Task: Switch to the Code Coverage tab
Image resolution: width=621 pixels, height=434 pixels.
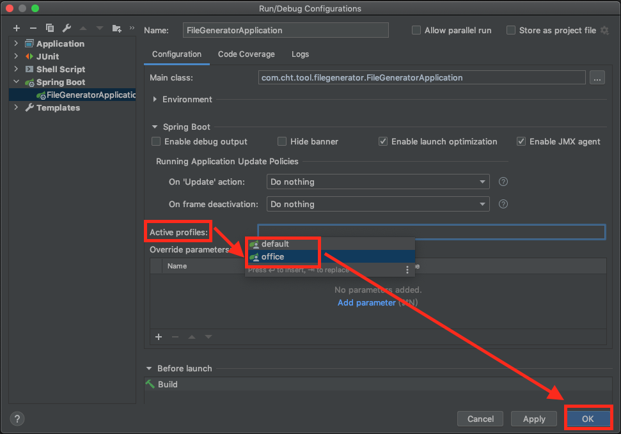Action: [246, 54]
